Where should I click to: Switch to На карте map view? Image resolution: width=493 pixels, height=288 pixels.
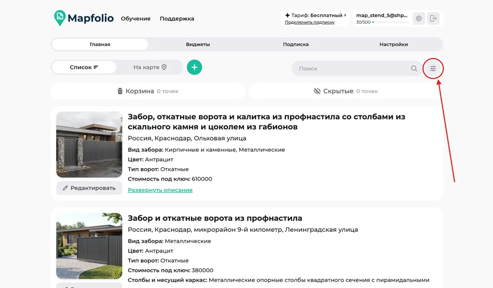click(x=150, y=67)
